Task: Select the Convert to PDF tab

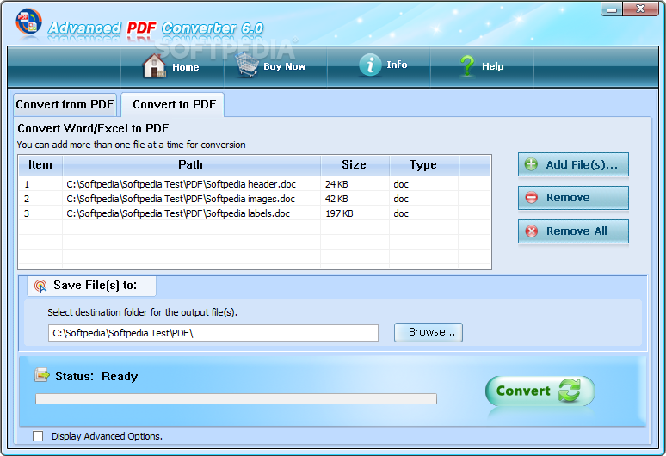Action: coord(173,104)
